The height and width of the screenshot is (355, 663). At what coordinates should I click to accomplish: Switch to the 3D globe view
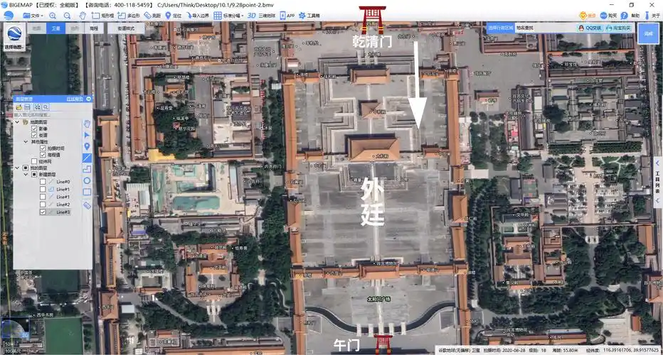262,15
